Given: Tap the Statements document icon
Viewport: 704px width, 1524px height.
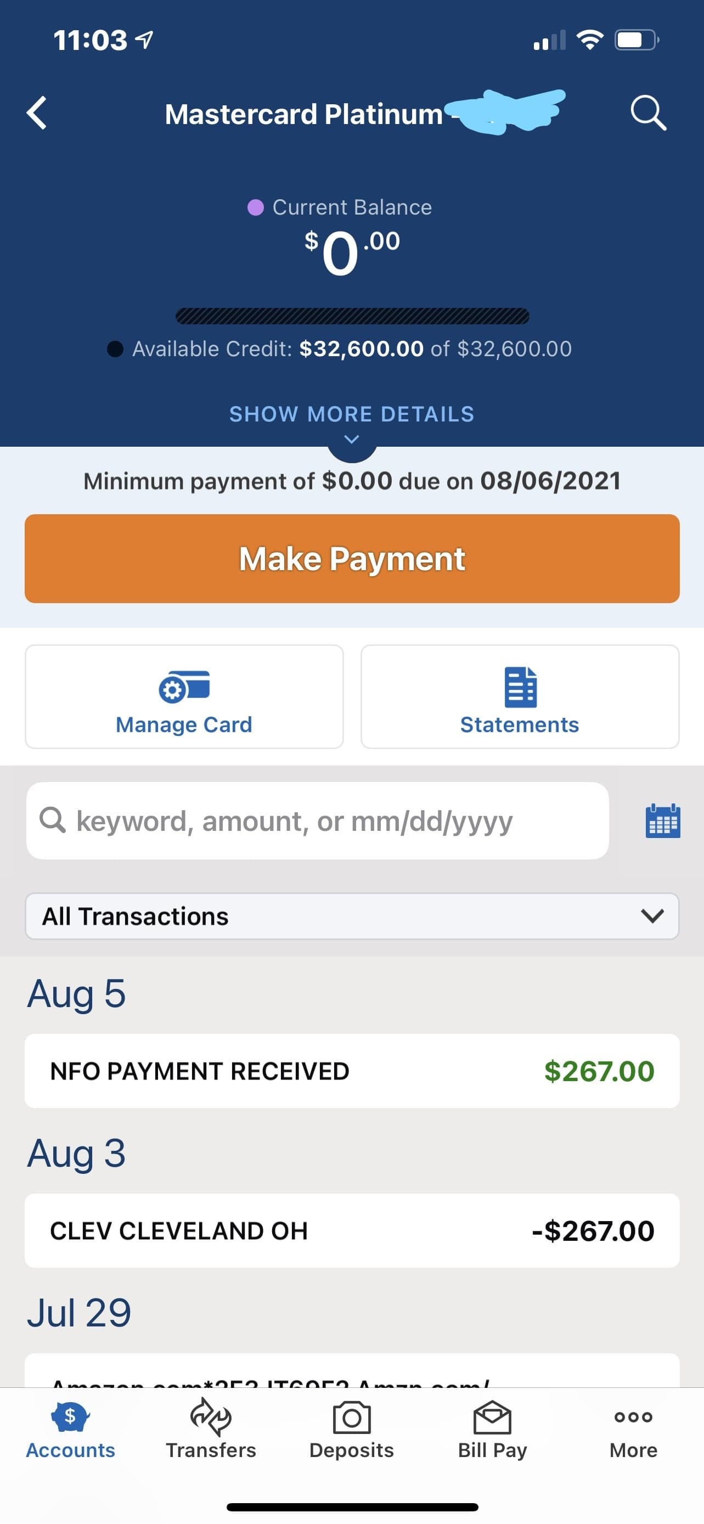Looking at the screenshot, I should [x=520, y=687].
